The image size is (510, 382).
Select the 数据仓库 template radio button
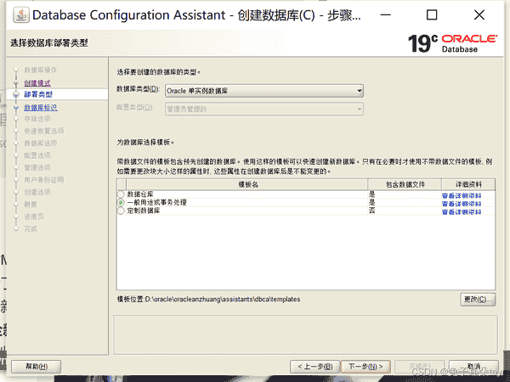121,194
